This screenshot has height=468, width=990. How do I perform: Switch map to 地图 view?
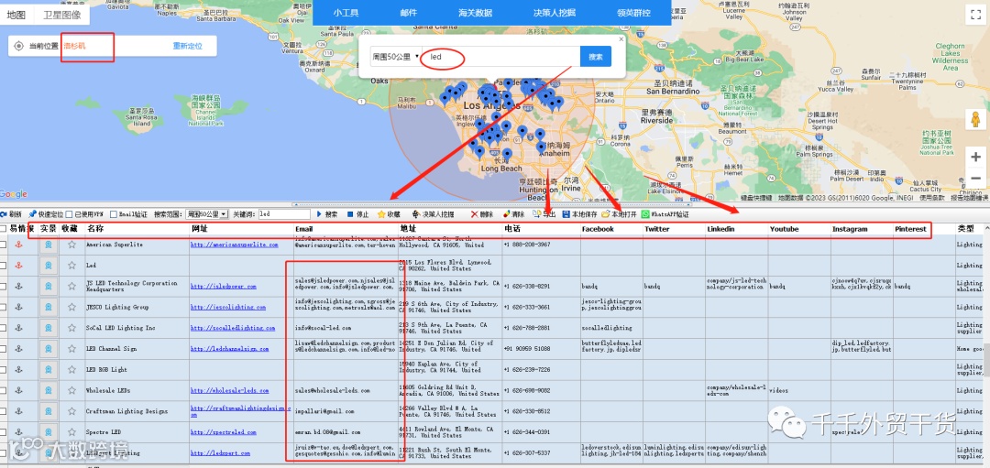(16, 15)
